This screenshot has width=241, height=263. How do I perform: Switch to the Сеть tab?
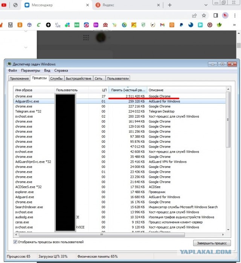coord(99,79)
